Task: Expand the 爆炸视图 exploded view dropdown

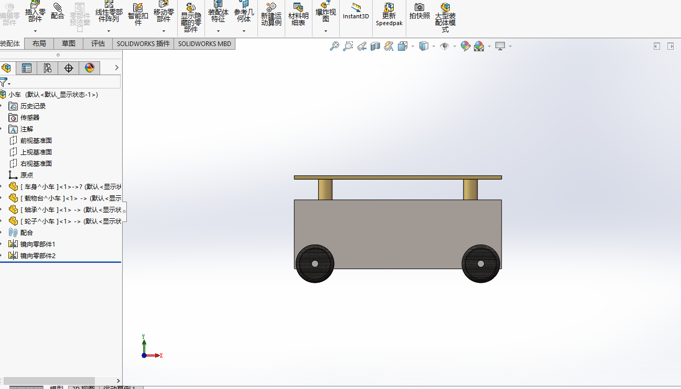Action: tap(326, 31)
